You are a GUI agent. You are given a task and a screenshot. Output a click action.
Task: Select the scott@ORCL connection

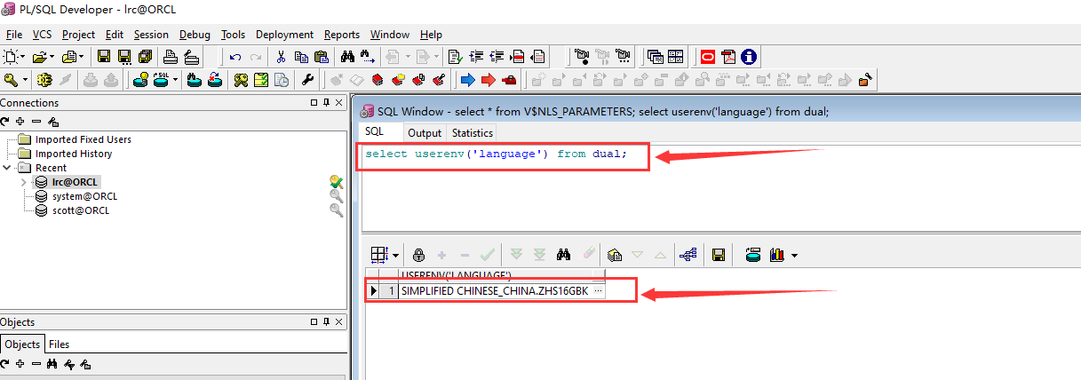(x=80, y=210)
